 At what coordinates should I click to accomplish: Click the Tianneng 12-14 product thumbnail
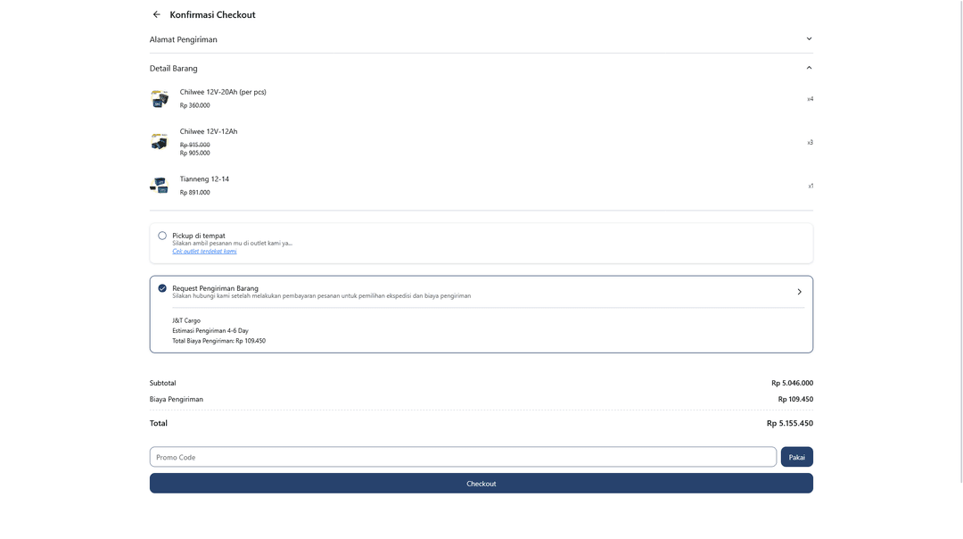coord(160,186)
